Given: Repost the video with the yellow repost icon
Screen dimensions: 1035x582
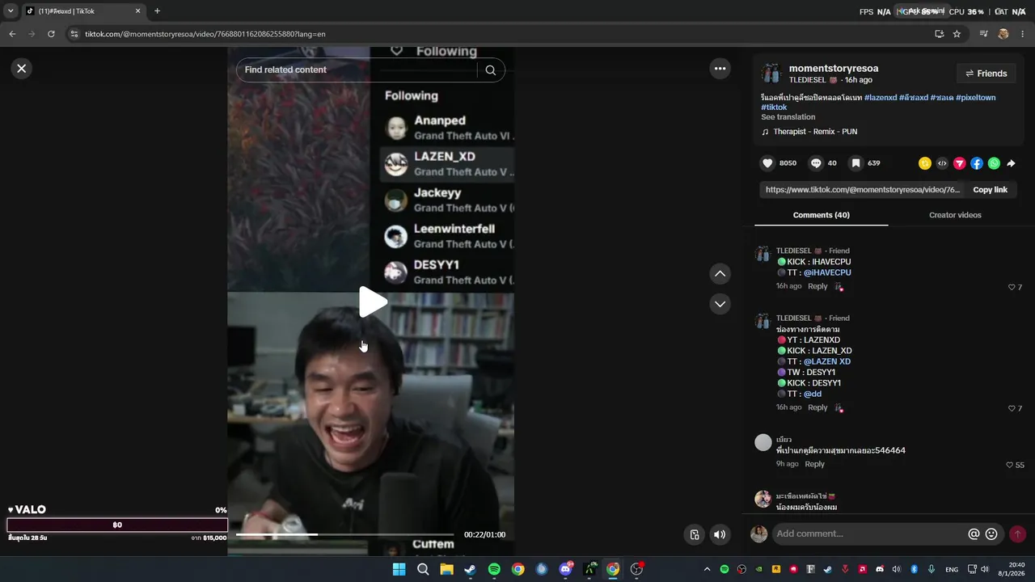Looking at the screenshot, I should click(925, 163).
